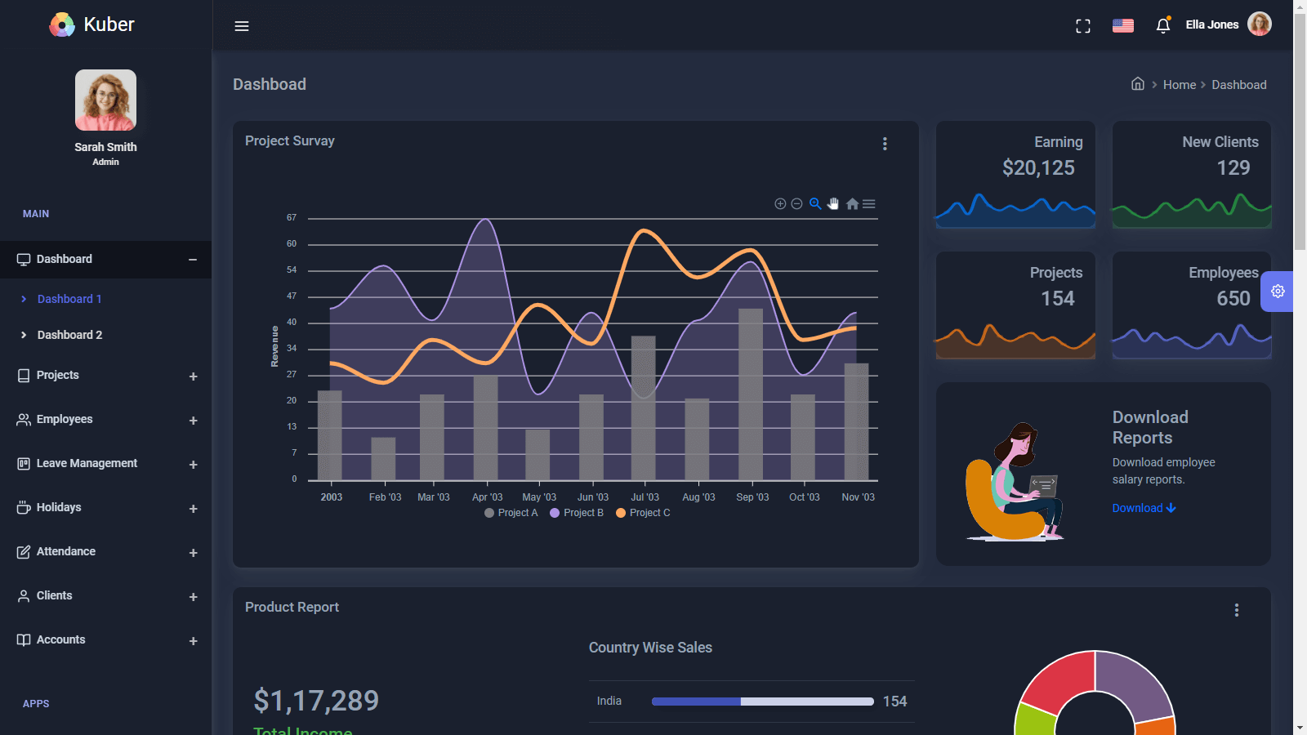Image resolution: width=1307 pixels, height=735 pixels.
Task: Click the $1,17,289 income value
Action: [x=316, y=701]
